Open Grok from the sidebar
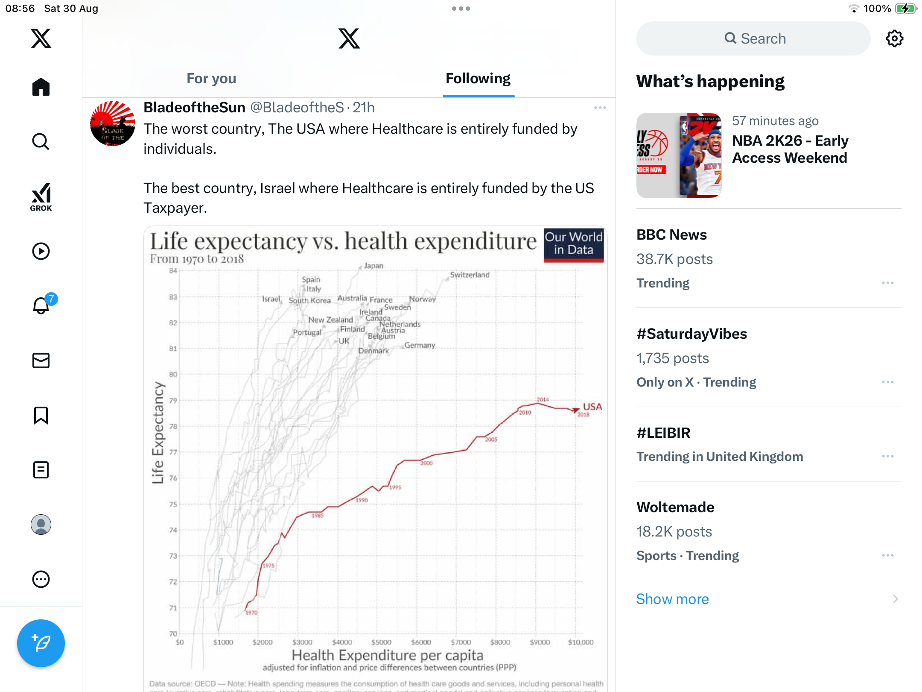The image size is (922, 692). pos(41,197)
